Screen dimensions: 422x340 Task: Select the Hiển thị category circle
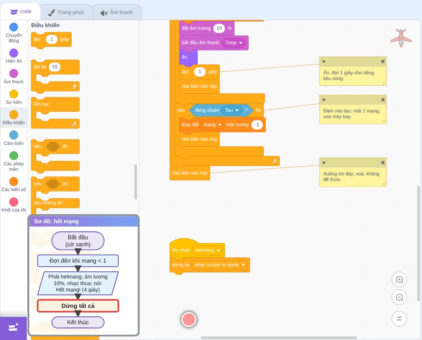[14, 53]
